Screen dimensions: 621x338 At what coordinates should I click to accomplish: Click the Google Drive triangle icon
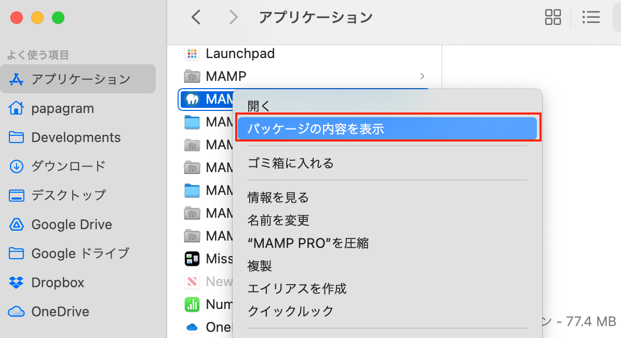16,224
